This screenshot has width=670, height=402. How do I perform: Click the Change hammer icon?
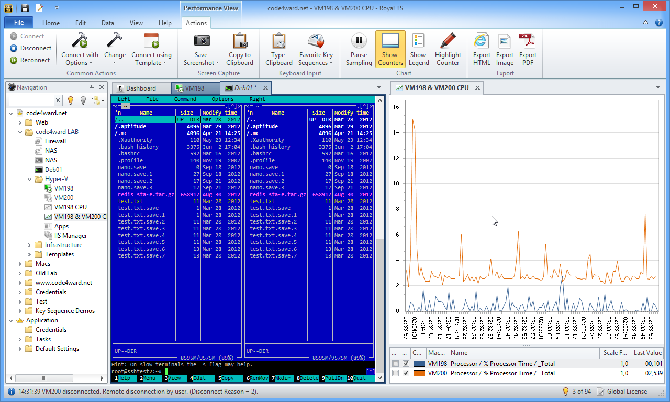point(115,41)
